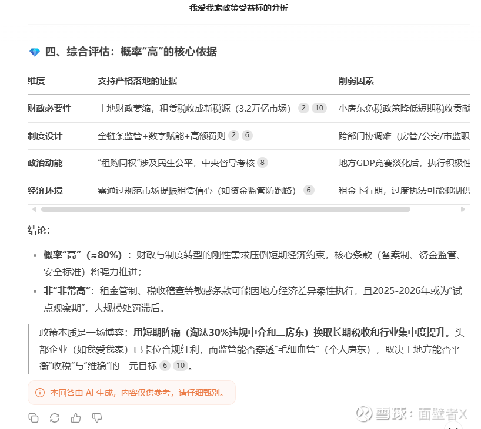Click the heading 四、综合评估：概率“高”的核心依据
The height and width of the screenshot is (429, 481).
click(x=131, y=52)
